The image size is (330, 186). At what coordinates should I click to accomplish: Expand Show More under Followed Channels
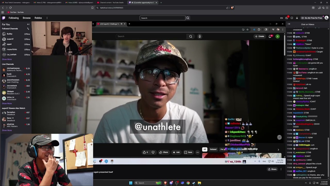click(7, 59)
